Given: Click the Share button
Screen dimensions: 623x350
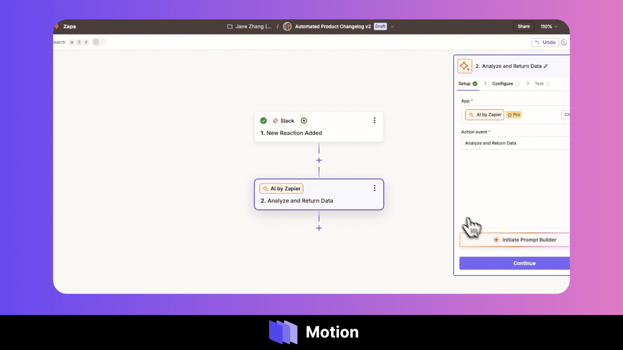Looking at the screenshot, I should 524,26.
